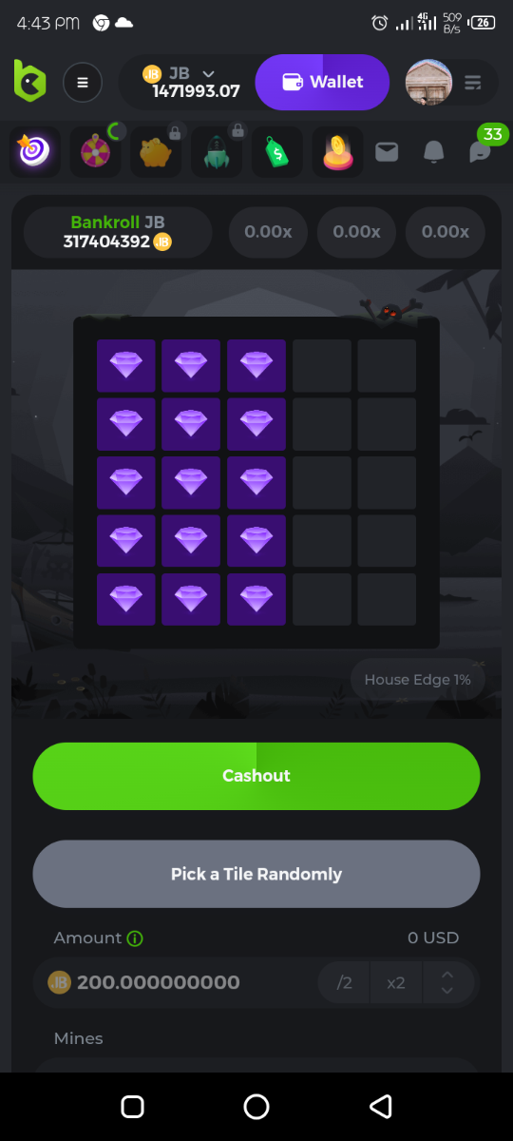Open the gold coin reward icon
513x1141 pixels.
[337, 152]
